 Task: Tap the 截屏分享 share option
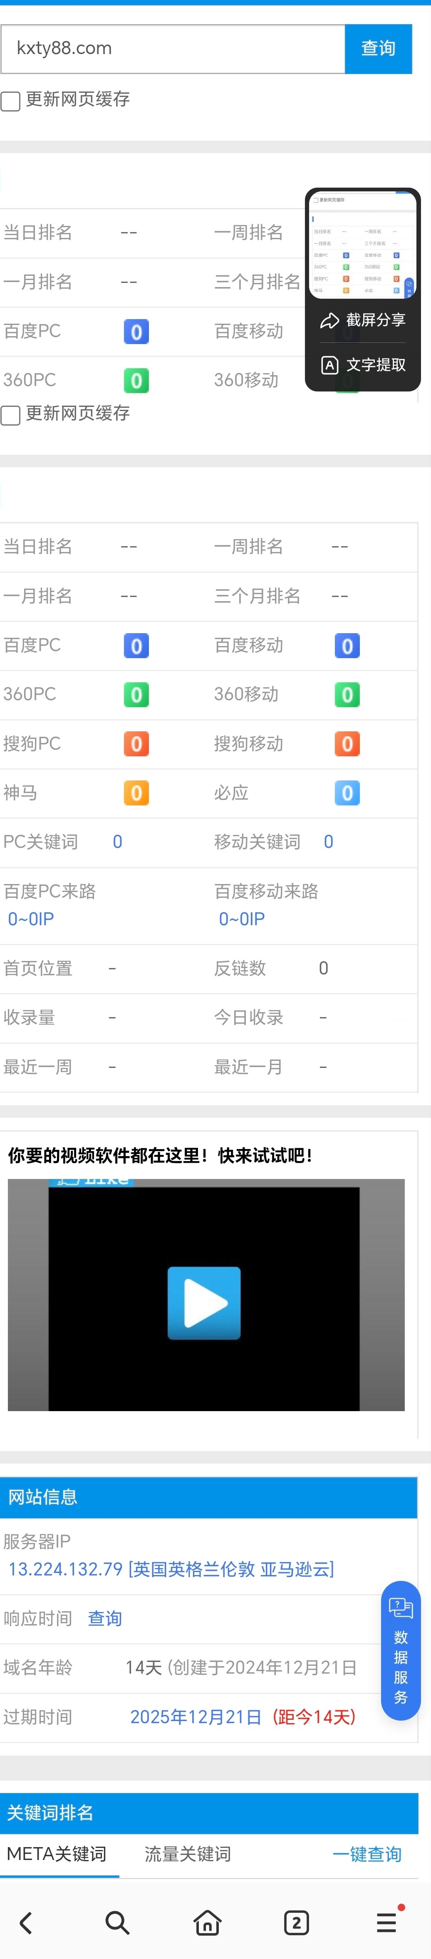(363, 320)
